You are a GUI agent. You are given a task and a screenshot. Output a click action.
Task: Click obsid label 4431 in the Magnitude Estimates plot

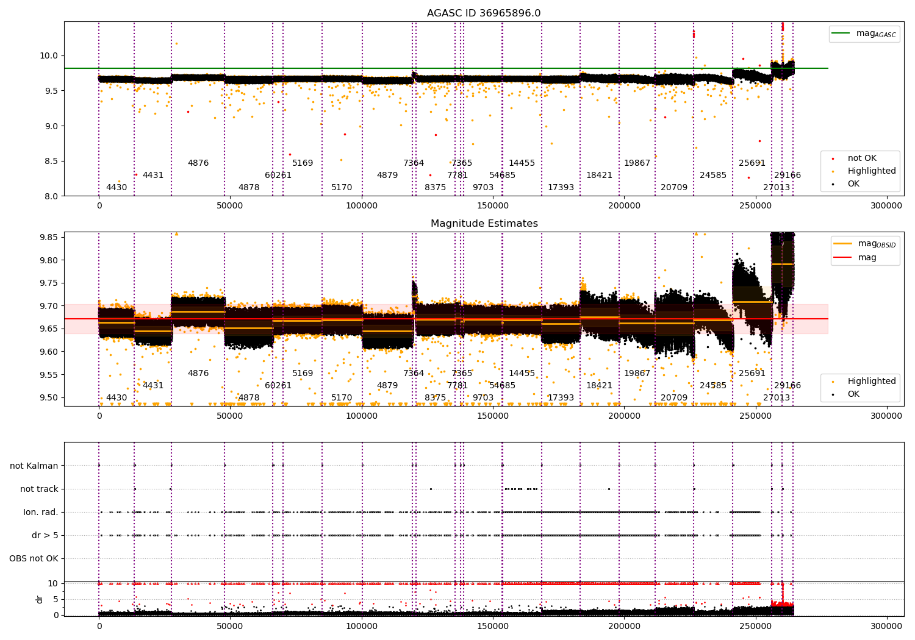coord(153,386)
